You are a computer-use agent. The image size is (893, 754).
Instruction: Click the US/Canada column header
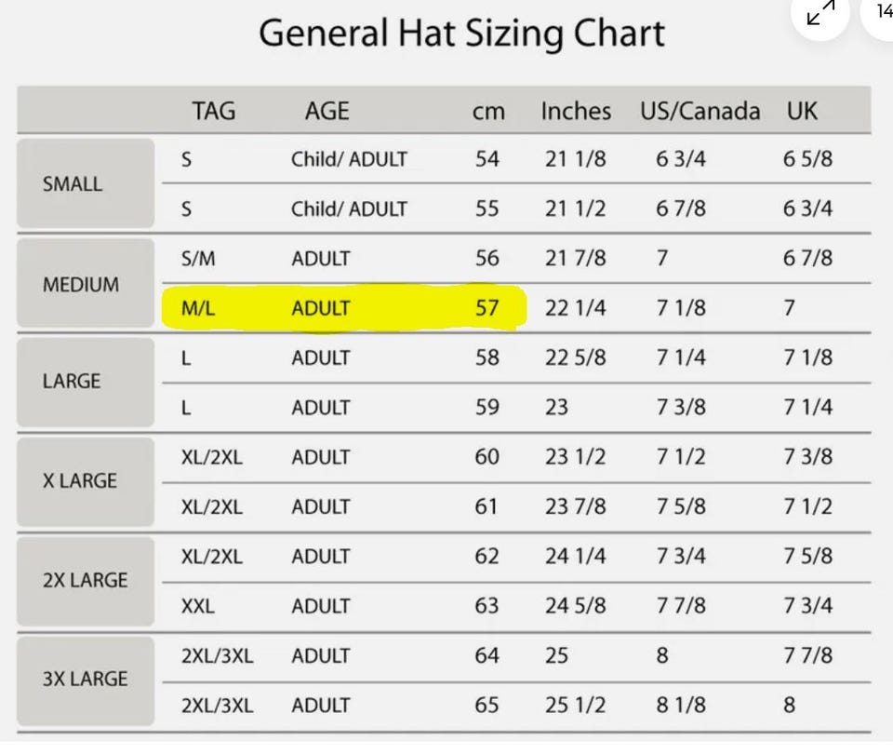700,112
